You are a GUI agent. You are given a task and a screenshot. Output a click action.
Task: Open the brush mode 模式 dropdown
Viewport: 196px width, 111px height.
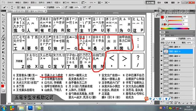36,7
